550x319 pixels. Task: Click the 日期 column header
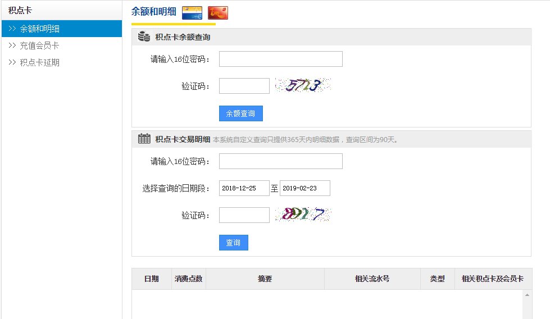pos(152,279)
